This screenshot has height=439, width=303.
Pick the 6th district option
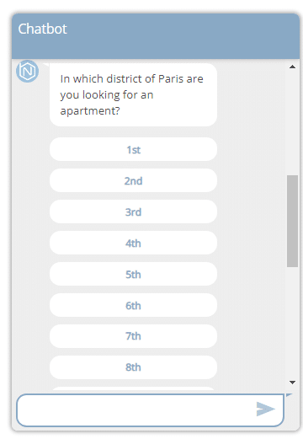click(133, 305)
